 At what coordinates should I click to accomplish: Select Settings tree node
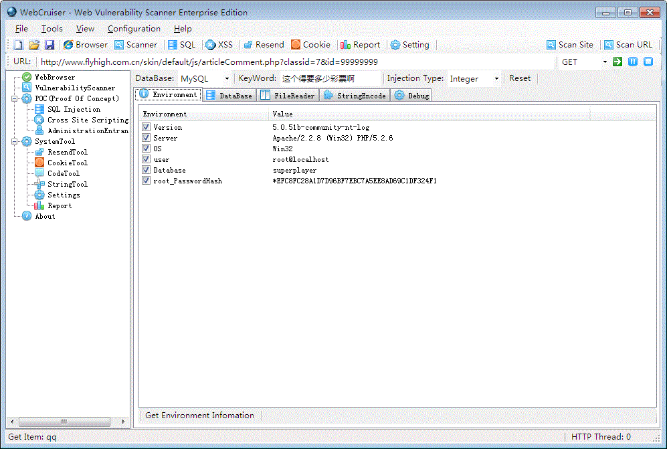64,195
